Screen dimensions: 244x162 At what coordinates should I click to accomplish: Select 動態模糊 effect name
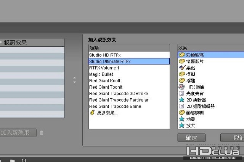click(195, 113)
